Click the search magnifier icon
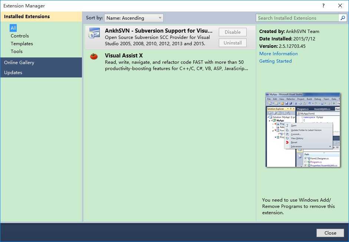349x242 pixels. pos(343,18)
